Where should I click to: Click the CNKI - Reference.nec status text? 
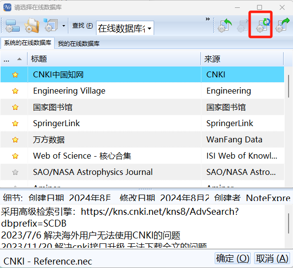[48, 261]
